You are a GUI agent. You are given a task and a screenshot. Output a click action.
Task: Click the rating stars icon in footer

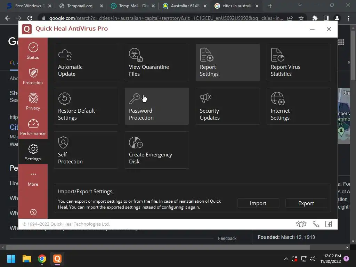pyautogui.click(x=301, y=224)
